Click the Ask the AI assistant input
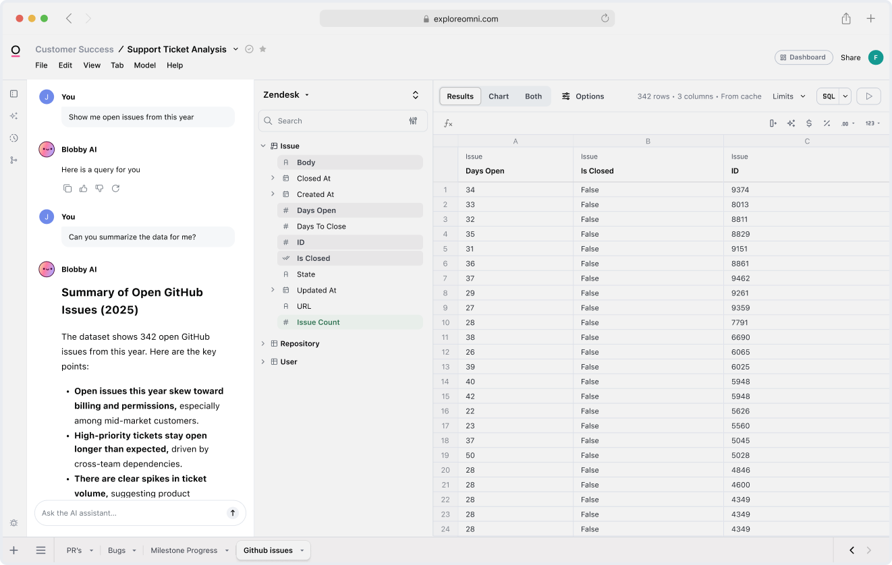The image size is (892, 565). point(128,513)
